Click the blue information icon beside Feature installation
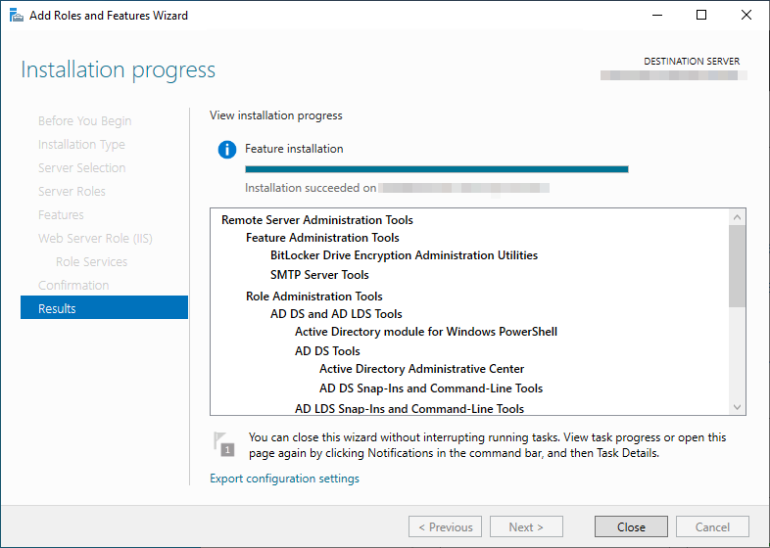The height and width of the screenshot is (548, 770). click(x=227, y=150)
